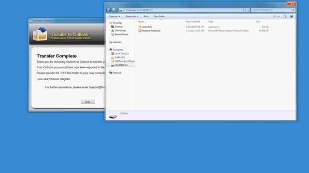Click the Outlook to Outlook box logo

[40, 34]
